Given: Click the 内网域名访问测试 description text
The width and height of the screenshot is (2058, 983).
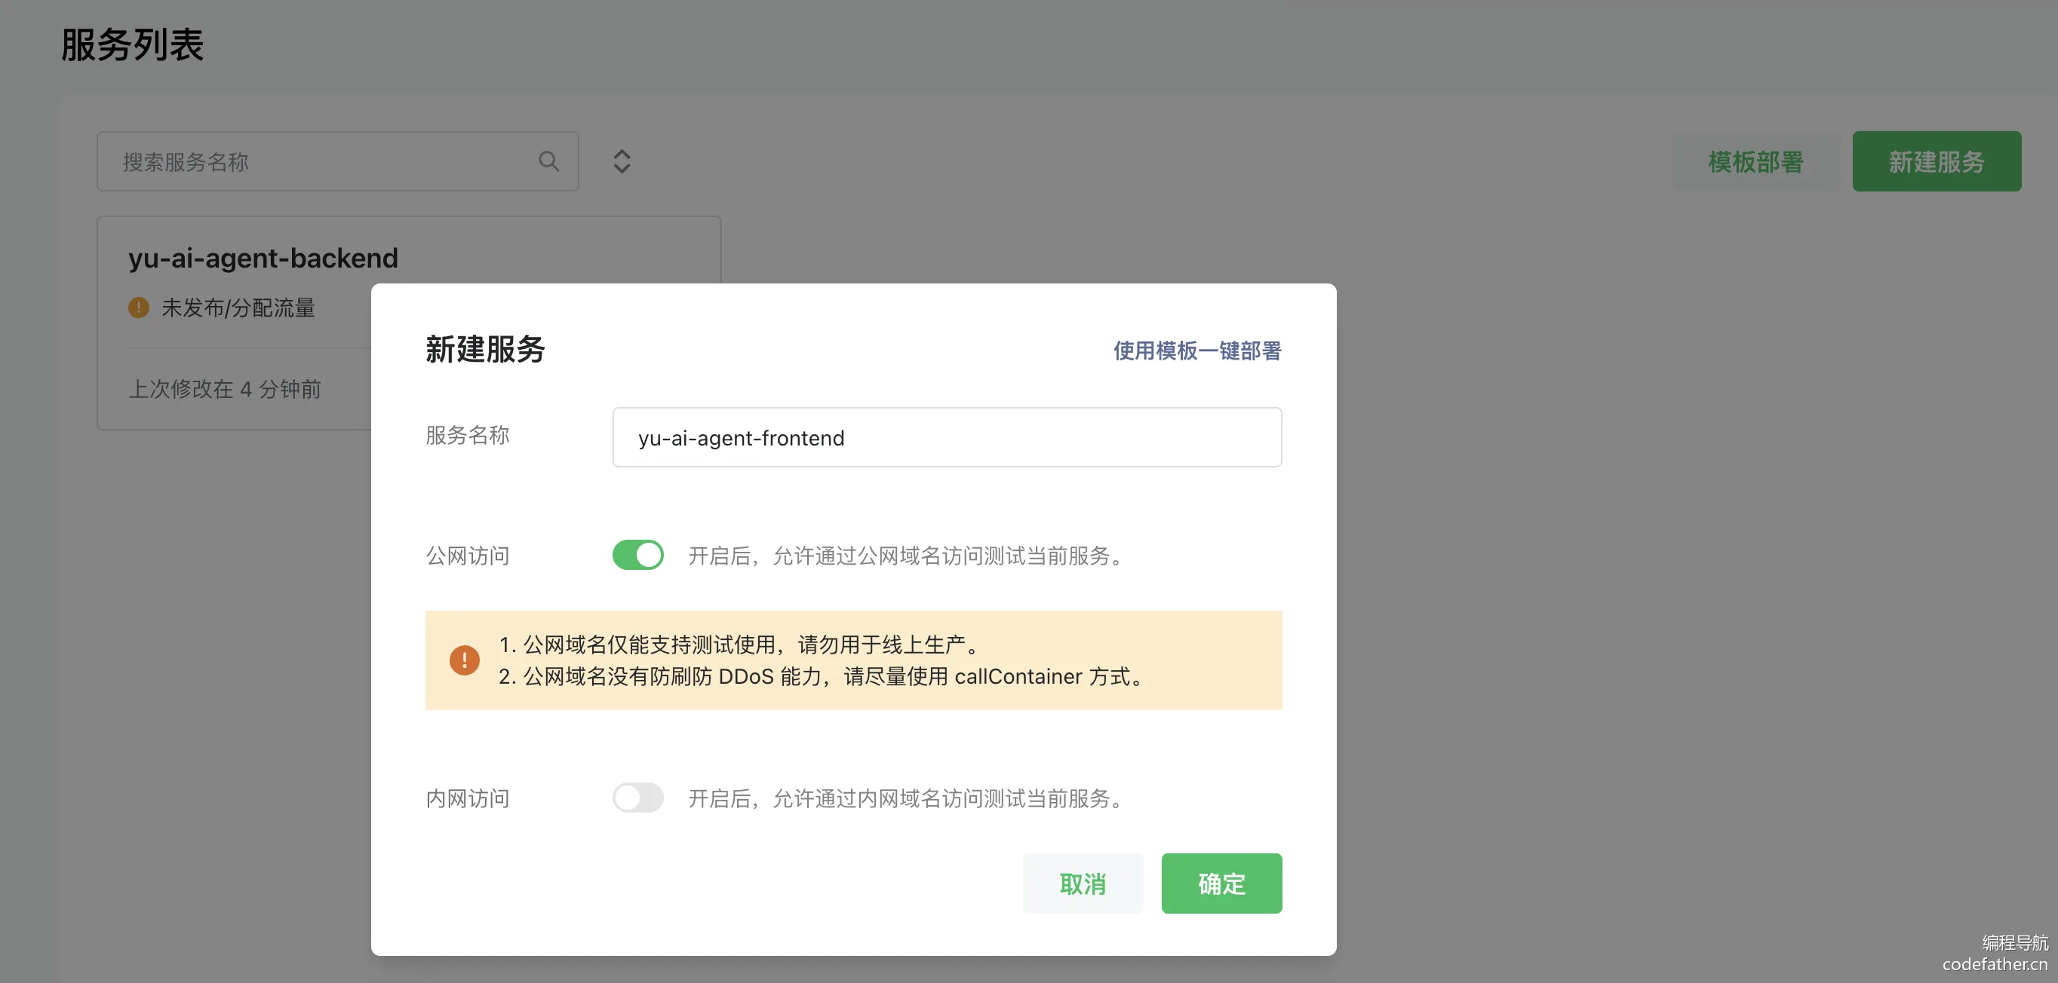Looking at the screenshot, I should click(x=908, y=798).
